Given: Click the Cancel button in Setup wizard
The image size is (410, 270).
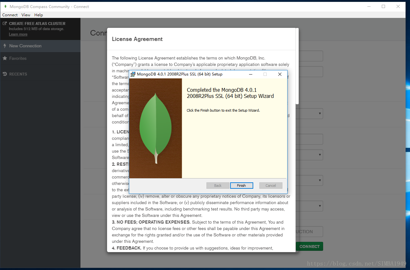Looking at the screenshot, I should 271,186.
